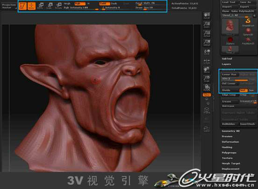The width and height of the screenshot is (258, 189).
Task: Expand the Layers palette section
Action: pos(226,64)
